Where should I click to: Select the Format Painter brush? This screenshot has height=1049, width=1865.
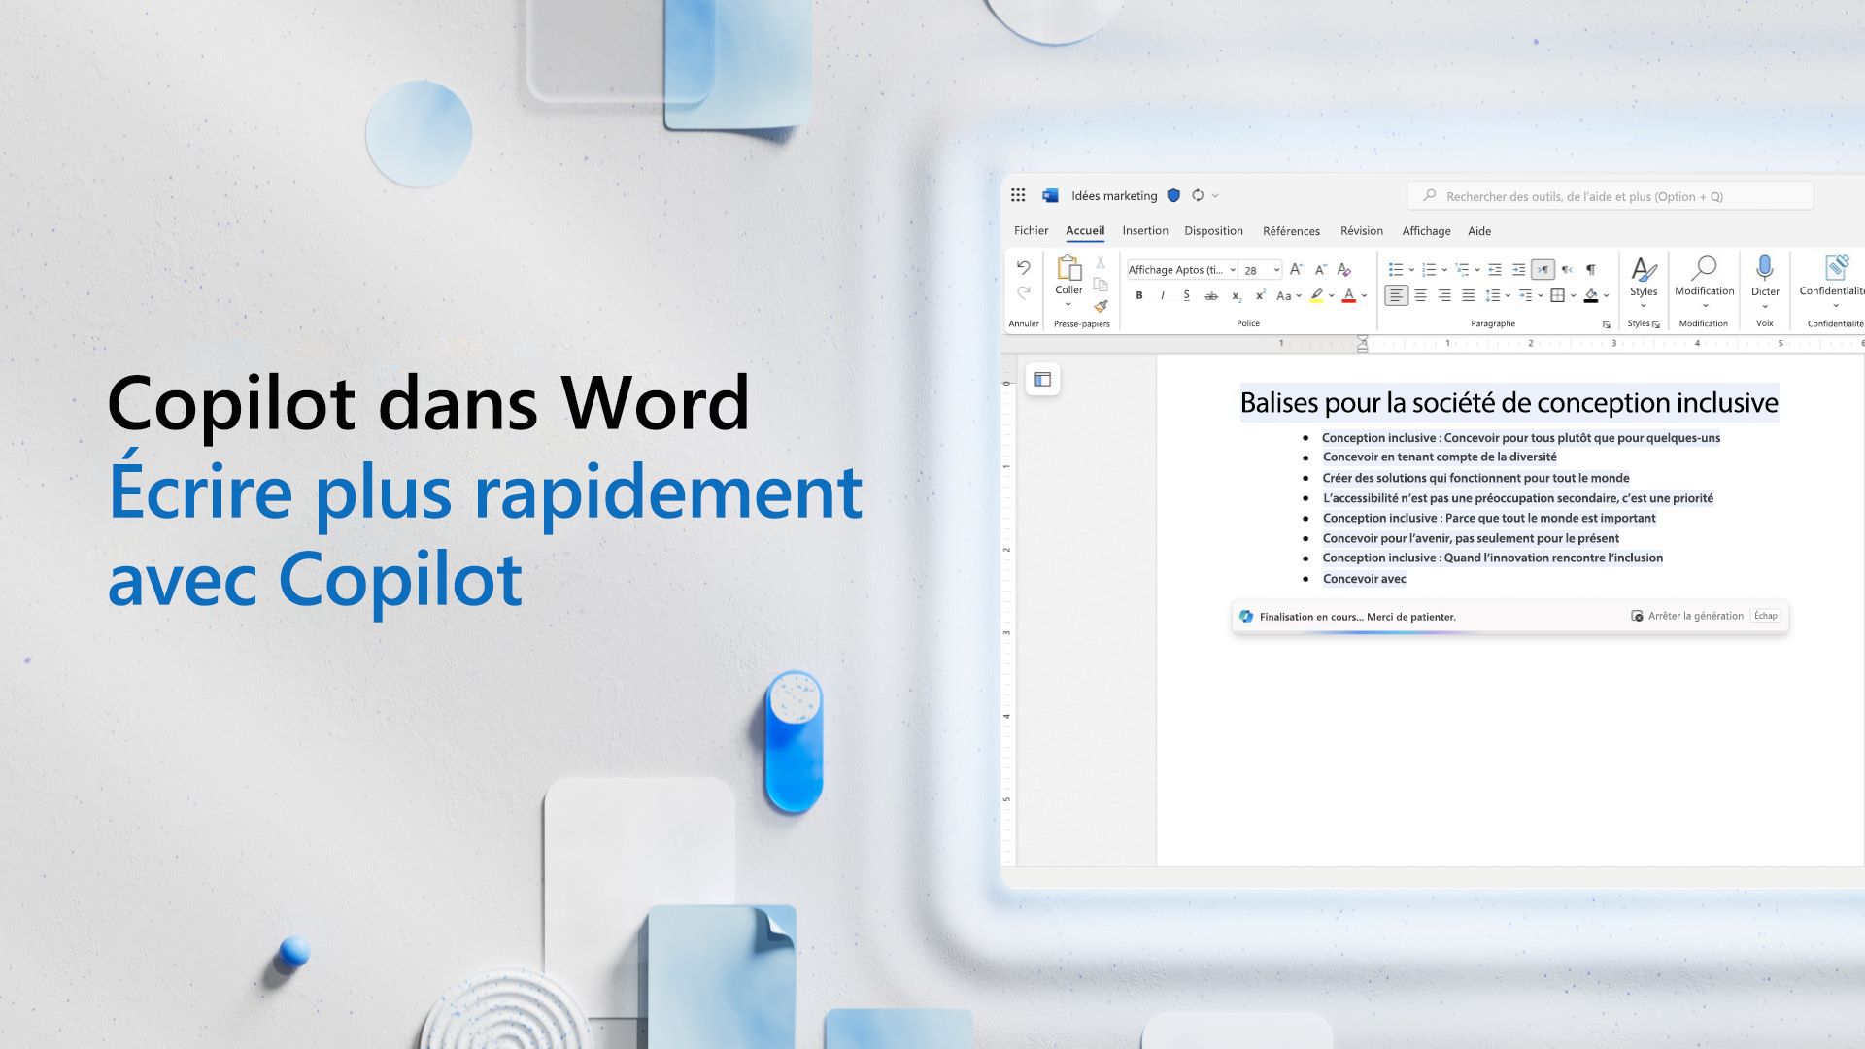pos(1101,306)
